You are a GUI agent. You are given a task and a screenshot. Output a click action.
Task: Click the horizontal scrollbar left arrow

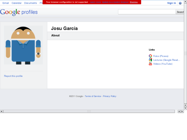[2, 111]
